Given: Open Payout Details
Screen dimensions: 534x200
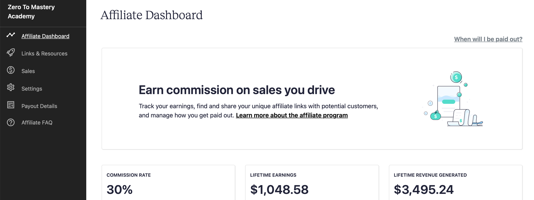Looking at the screenshot, I should 39,106.
